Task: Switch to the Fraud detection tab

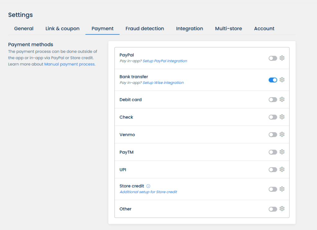Action: (x=145, y=28)
